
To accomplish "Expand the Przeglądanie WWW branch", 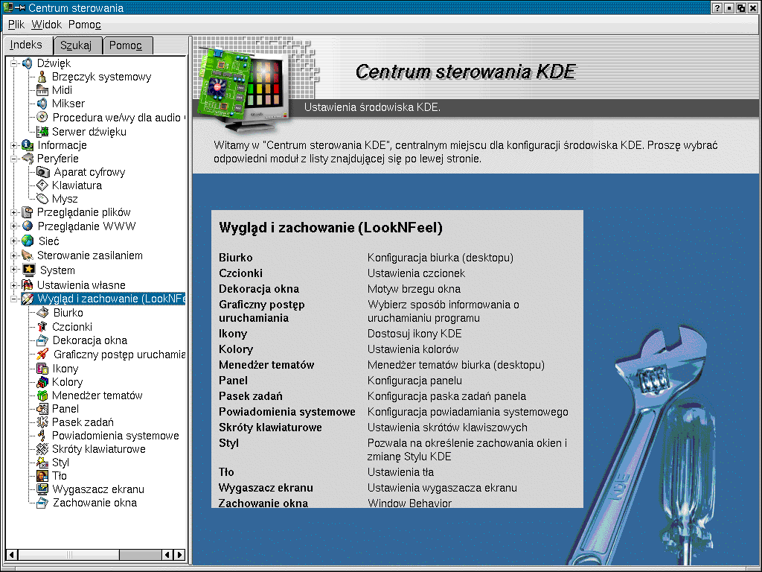I will click(x=13, y=226).
